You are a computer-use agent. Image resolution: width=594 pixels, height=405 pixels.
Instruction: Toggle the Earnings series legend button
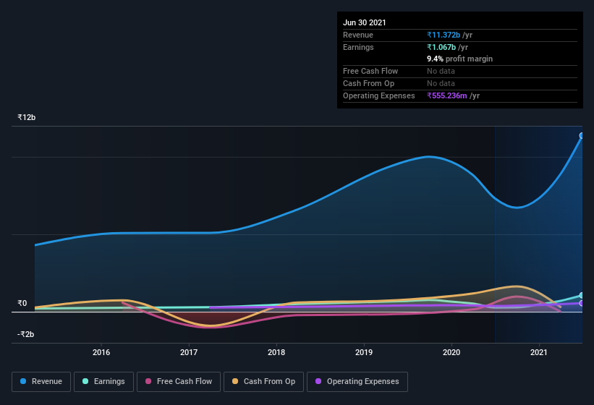coord(103,382)
